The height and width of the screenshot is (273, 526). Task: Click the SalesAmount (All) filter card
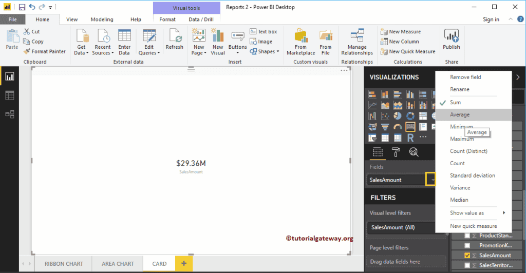click(x=401, y=227)
